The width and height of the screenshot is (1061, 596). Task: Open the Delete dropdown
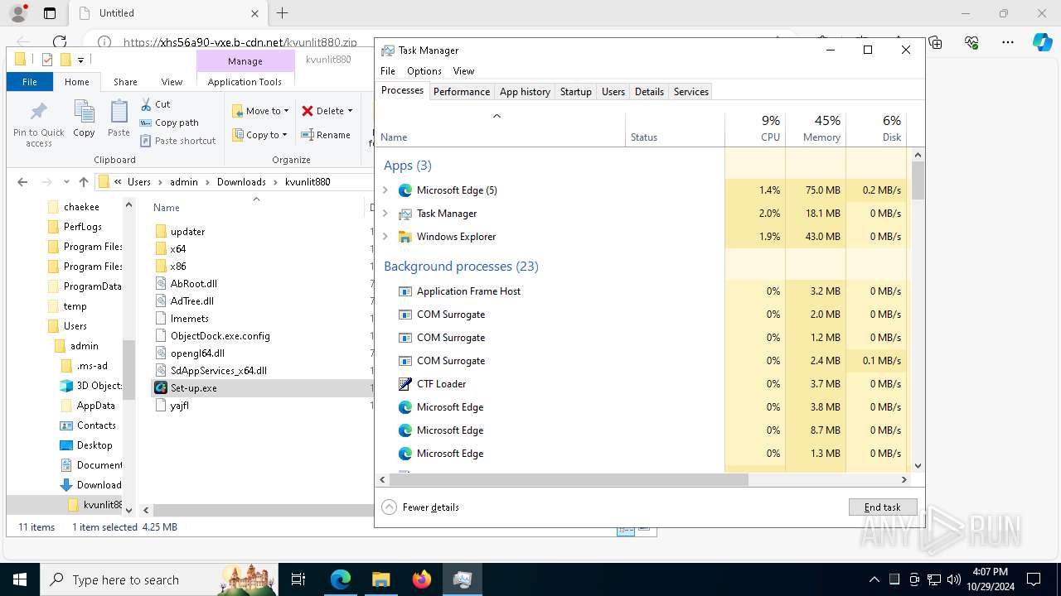click(327, 111)
